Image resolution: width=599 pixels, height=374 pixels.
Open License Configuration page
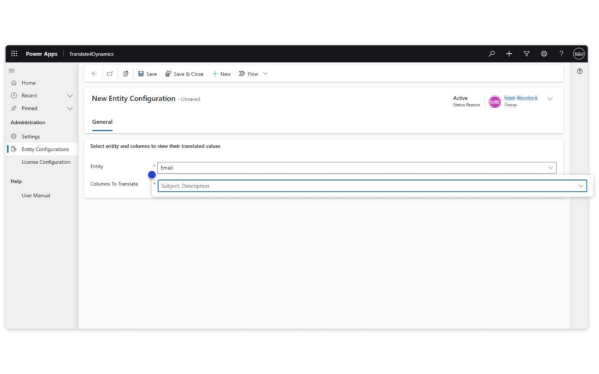point(46,162)
